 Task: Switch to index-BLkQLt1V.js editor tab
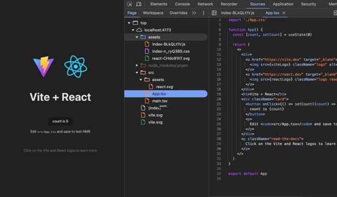point(237,13)
